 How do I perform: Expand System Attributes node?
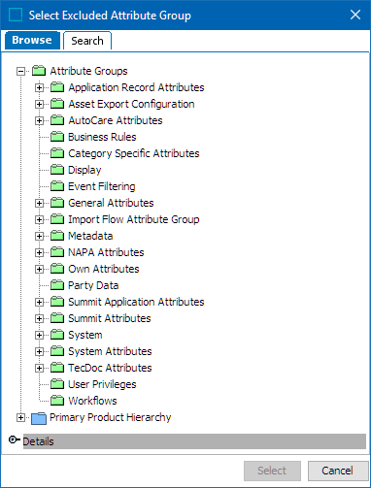(39, 351)
